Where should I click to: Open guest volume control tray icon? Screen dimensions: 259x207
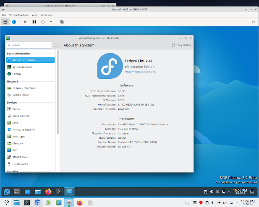tap(212, 191)
